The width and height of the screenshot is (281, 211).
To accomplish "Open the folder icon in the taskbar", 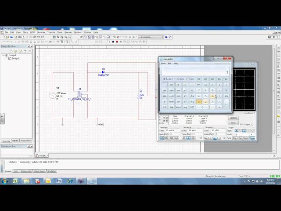I will coord(26,181).
